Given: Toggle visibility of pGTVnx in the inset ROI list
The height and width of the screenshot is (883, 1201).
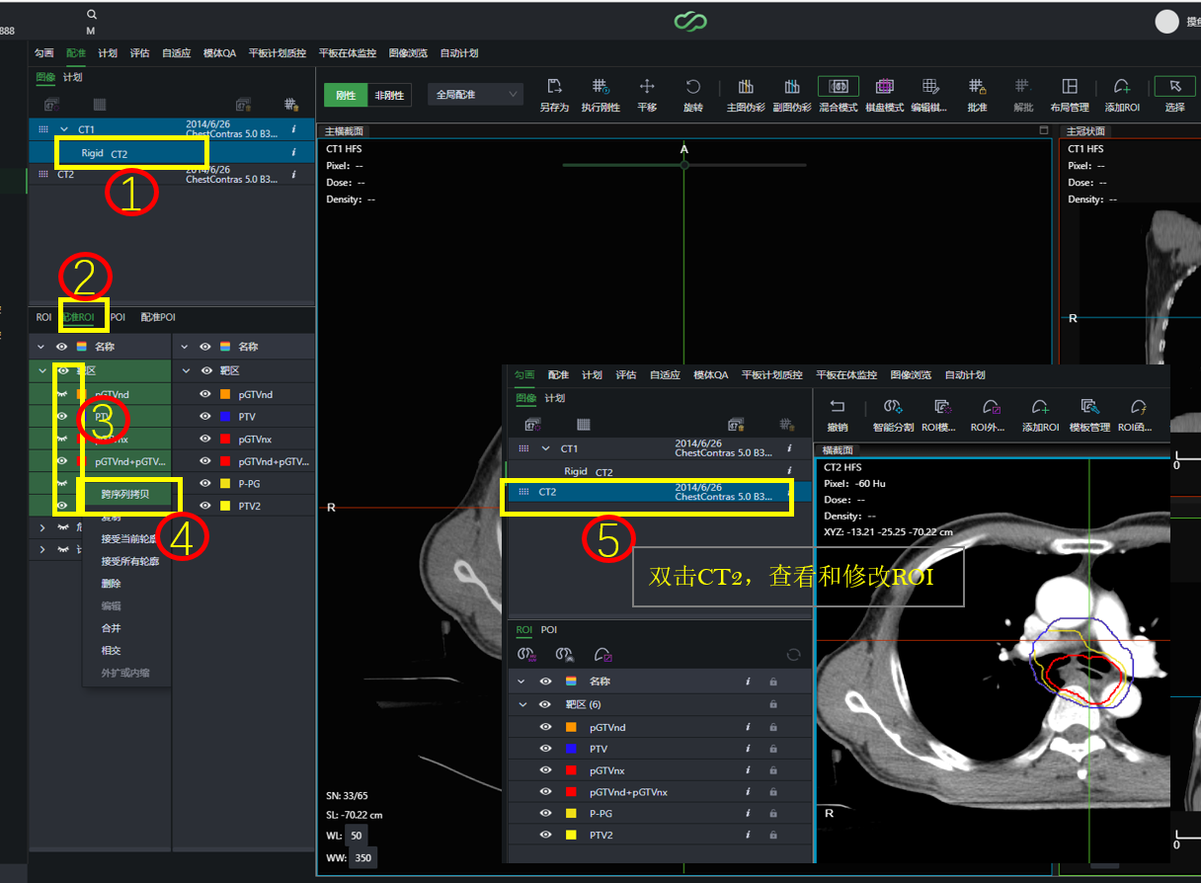Looking at the screenshot, I should [x=544, y=770].
